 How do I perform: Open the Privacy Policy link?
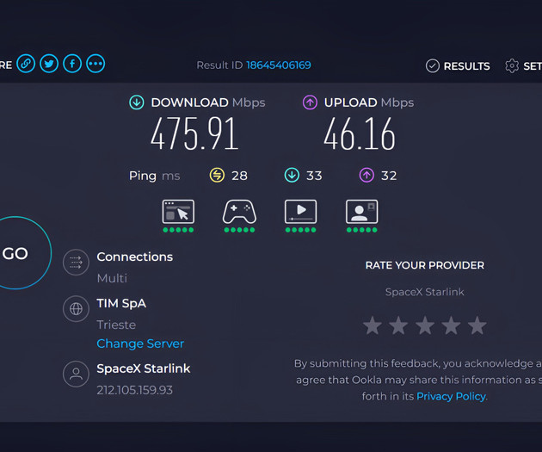click(451, 396)
